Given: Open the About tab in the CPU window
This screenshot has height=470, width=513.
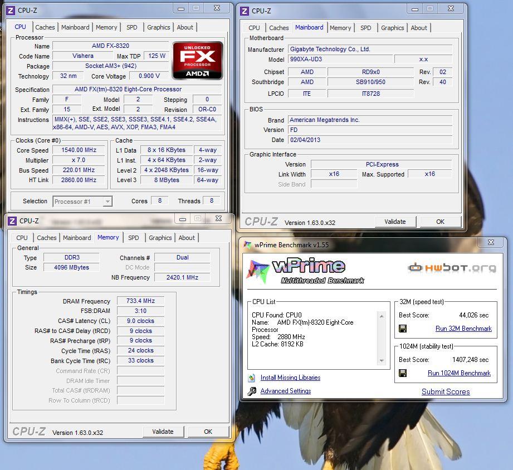Looking at the screenshot, I should 185,27.
